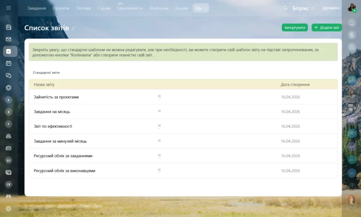Click the 'Додати звіт' button
This screenshot has height=217, width=361.
[x=326, y=28]
